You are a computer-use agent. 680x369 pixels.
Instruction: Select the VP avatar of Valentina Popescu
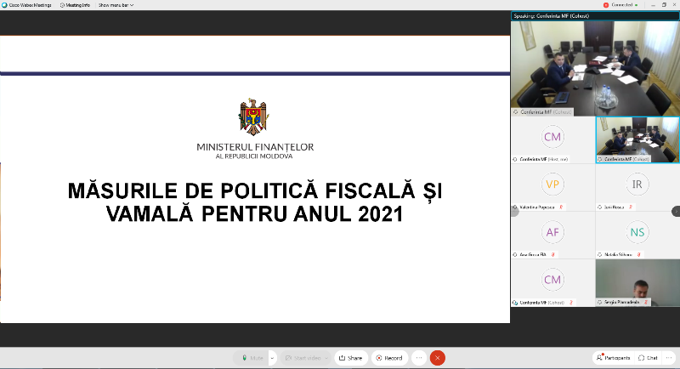552,184
